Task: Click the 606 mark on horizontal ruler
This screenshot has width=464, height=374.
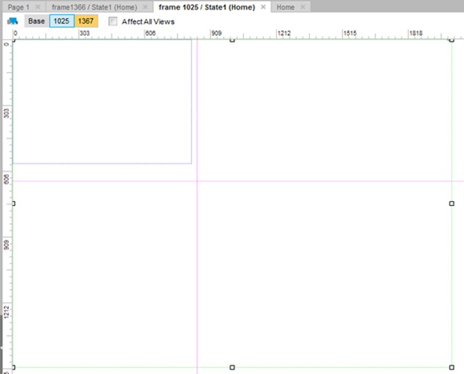Action: [x=150, y=33]
